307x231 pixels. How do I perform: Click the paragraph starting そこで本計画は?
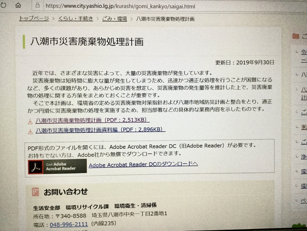pos(150,106)
